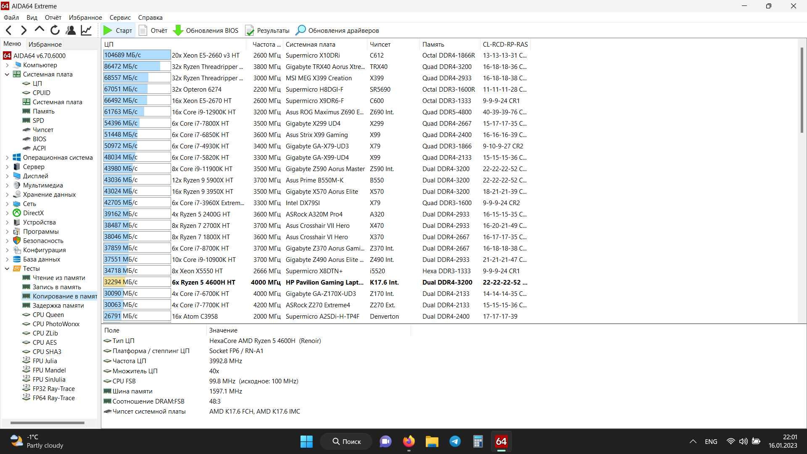The width and height of the screenshot is (807, 454).
Task: Select the 32294 МБ/с result row
Action: click(316, 282)
